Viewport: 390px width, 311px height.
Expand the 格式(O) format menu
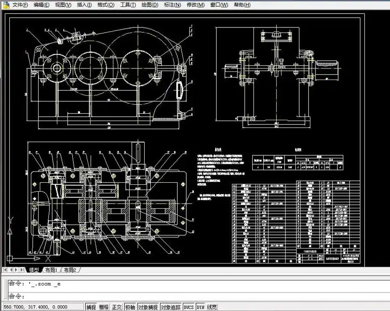tap(106, 5)
